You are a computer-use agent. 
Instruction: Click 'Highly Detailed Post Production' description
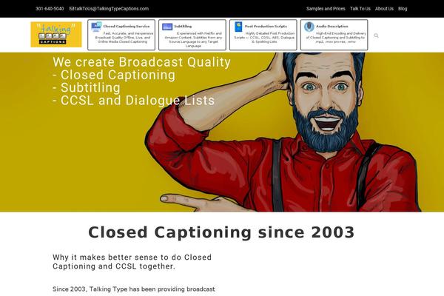point(264,38)
